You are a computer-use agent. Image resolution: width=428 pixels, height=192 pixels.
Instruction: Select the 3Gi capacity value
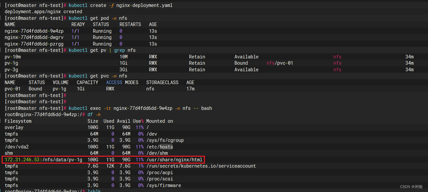[124, 70]
